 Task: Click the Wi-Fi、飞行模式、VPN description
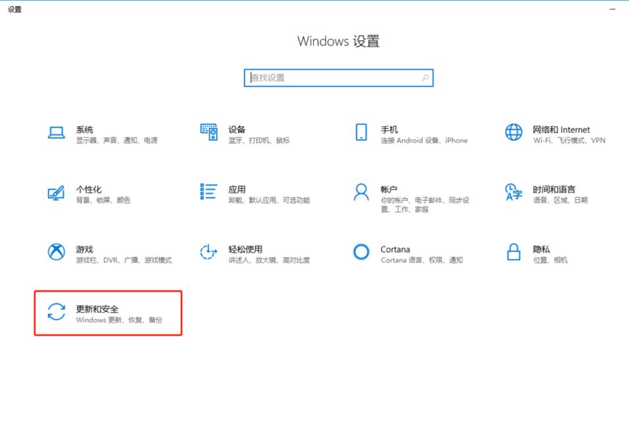tap(569, 140)
